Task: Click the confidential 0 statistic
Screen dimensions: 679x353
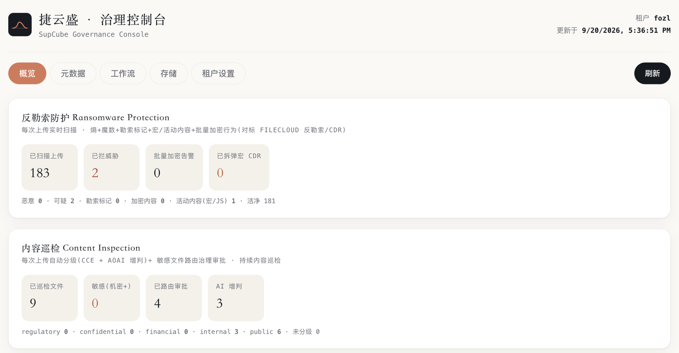Action: 107,332
